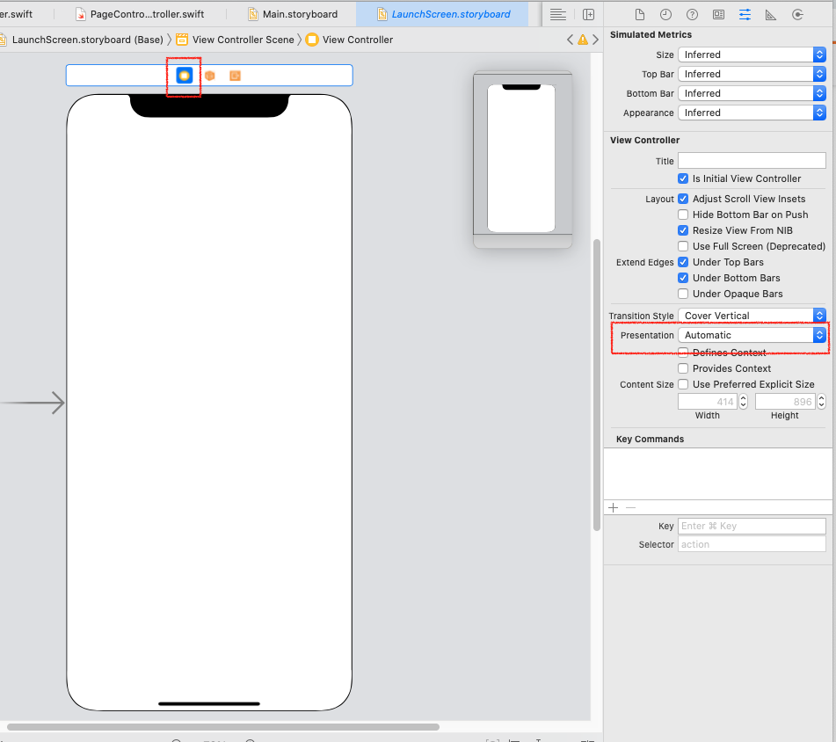
Task: Select the First Responder cube icon
Action: (209, 76)
